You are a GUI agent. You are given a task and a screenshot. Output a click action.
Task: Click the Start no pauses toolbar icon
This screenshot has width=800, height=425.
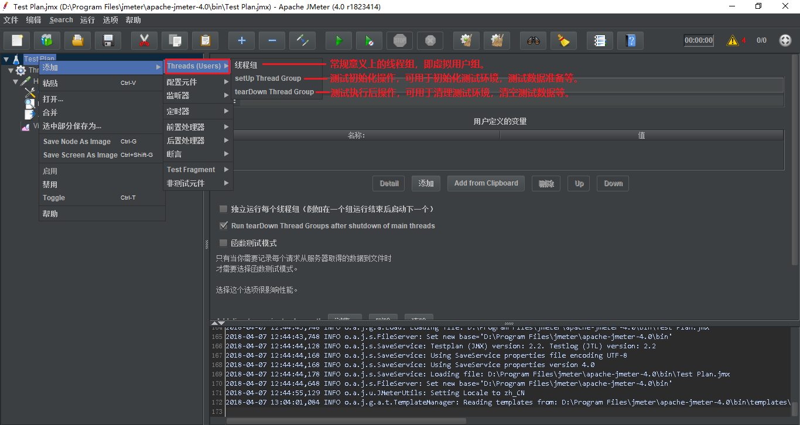coord(369,40)
